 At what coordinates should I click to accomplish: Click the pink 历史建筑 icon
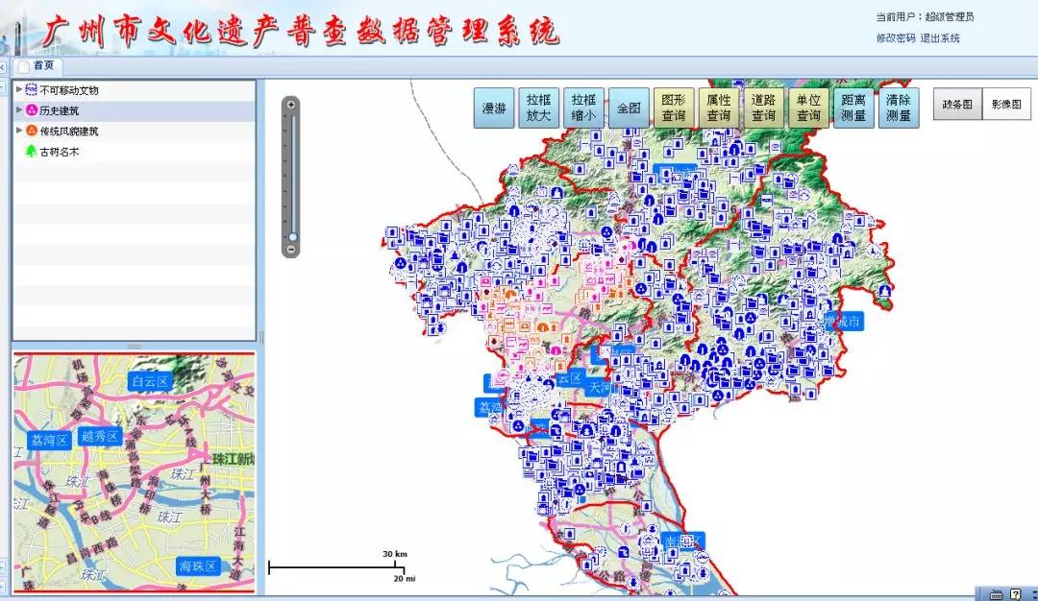[x=32, y=109]
